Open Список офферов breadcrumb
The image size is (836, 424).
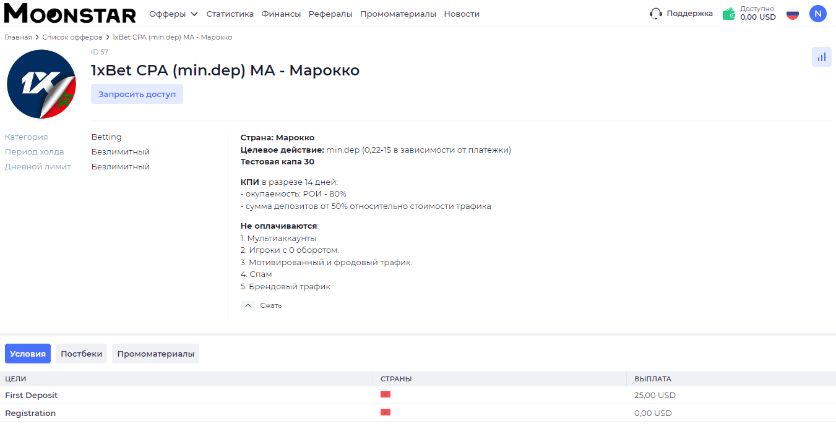click(72, 37)
